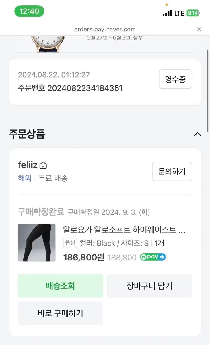Tap the green 12:40 time pill
The width and height of the screenshot is (210, 345).
pyautogui.click(x=29, y=11)
